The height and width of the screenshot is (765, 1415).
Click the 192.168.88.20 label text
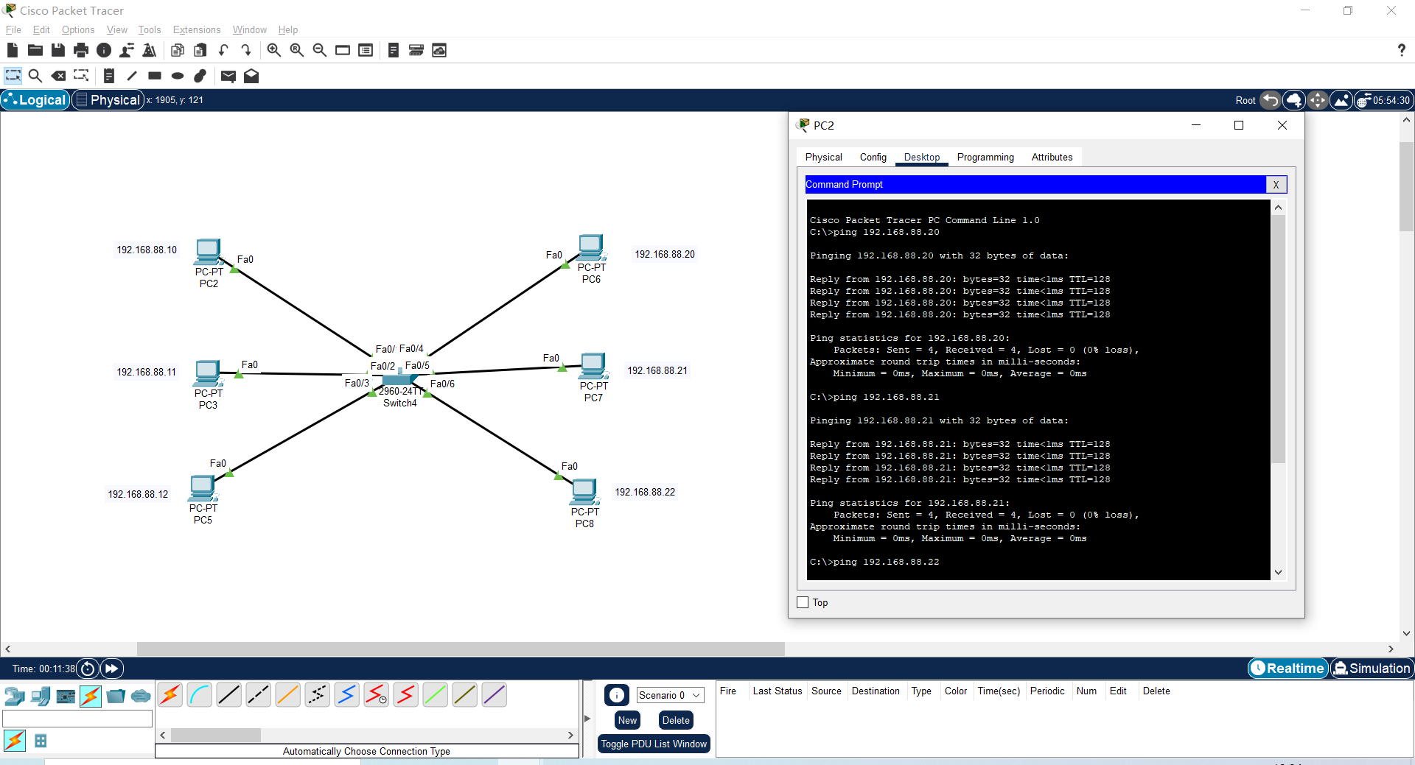tap(665, 254)
